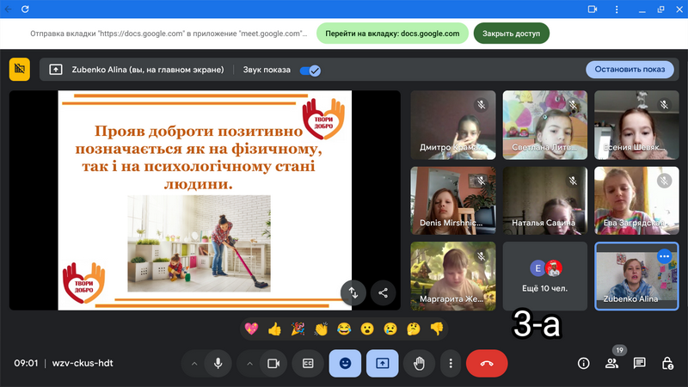Click 'Закрыть доступ' to stop sharing
The height and width of the screenshot is (387, 688).
[511, 34]
